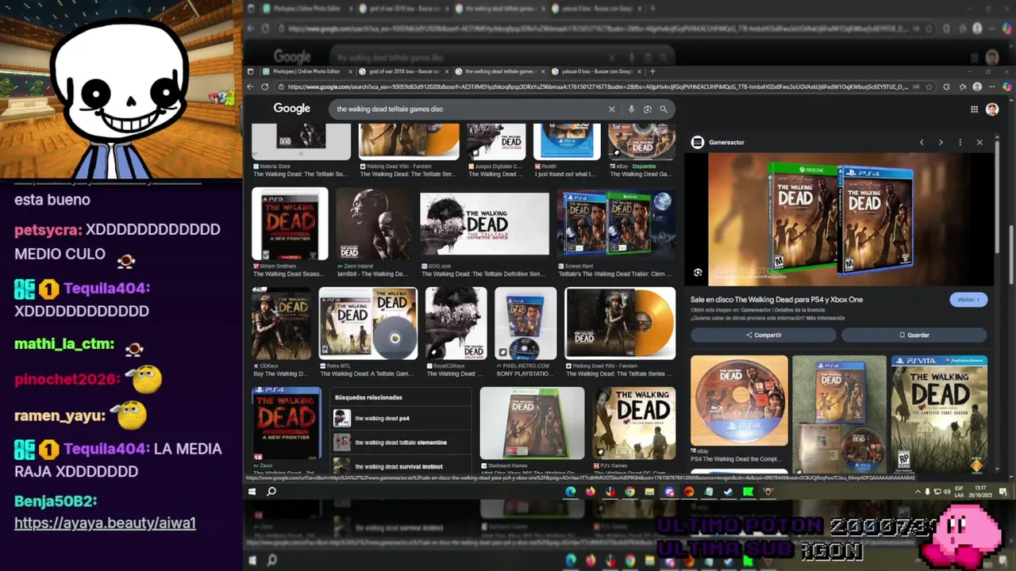This screenshot has width=1016, height=571.
Task: Clear the Google search box text
Action: 611,109
